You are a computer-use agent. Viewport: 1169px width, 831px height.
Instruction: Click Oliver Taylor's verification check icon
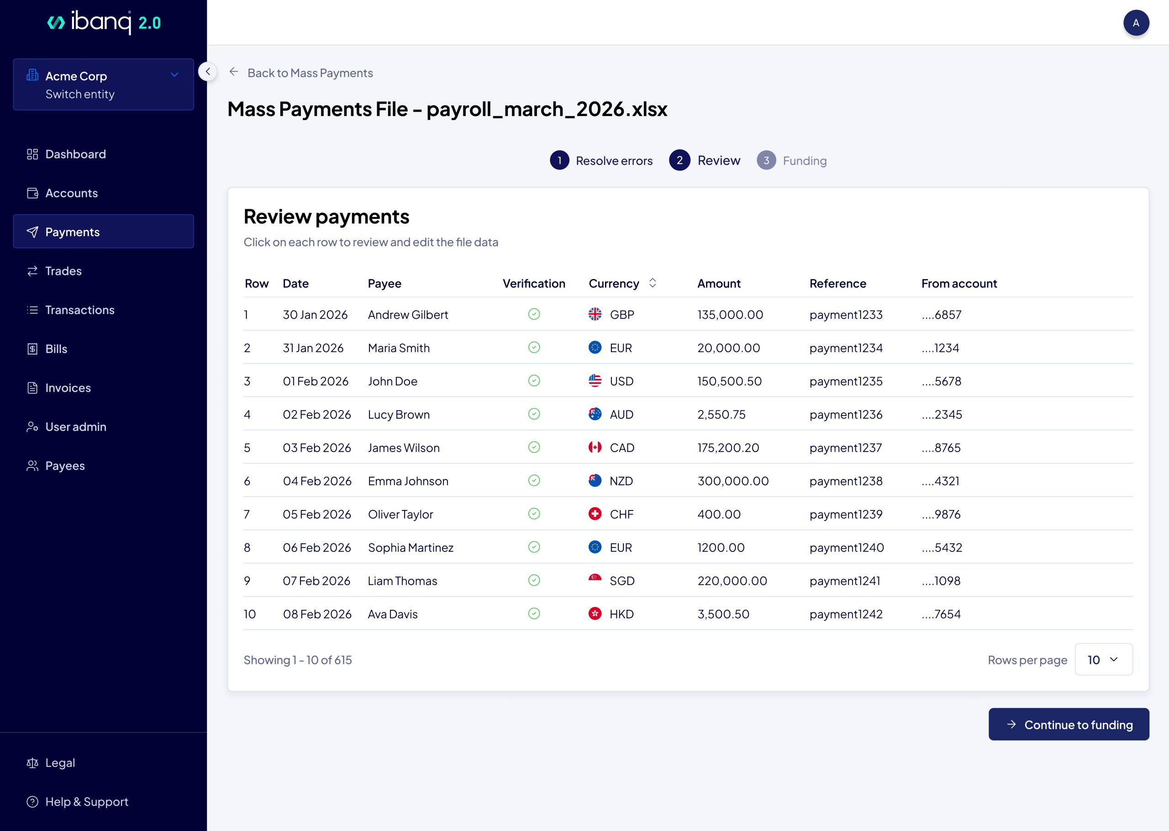point(534,514)
